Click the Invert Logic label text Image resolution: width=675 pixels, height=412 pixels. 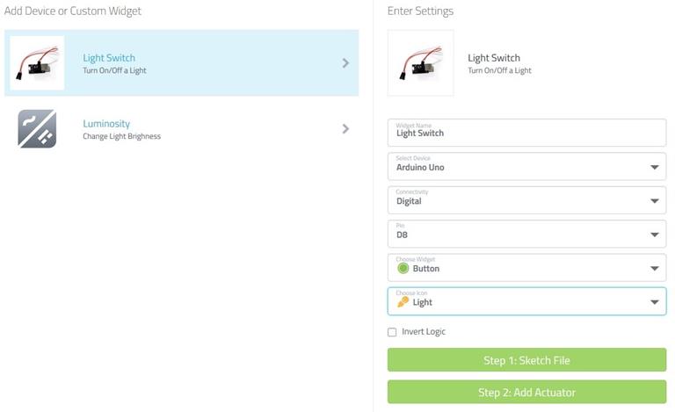[424, 331]
